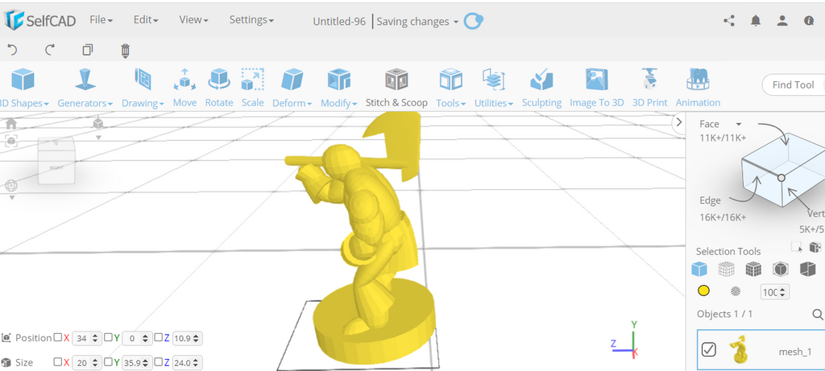Select the Move tool
The height and width of the screenshot is (371, 825).
tap(184, 88)
